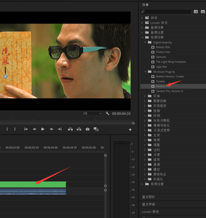Viewport: 206px width, 218px height.
Task: Open the comparison view icon
Action: 96,129
